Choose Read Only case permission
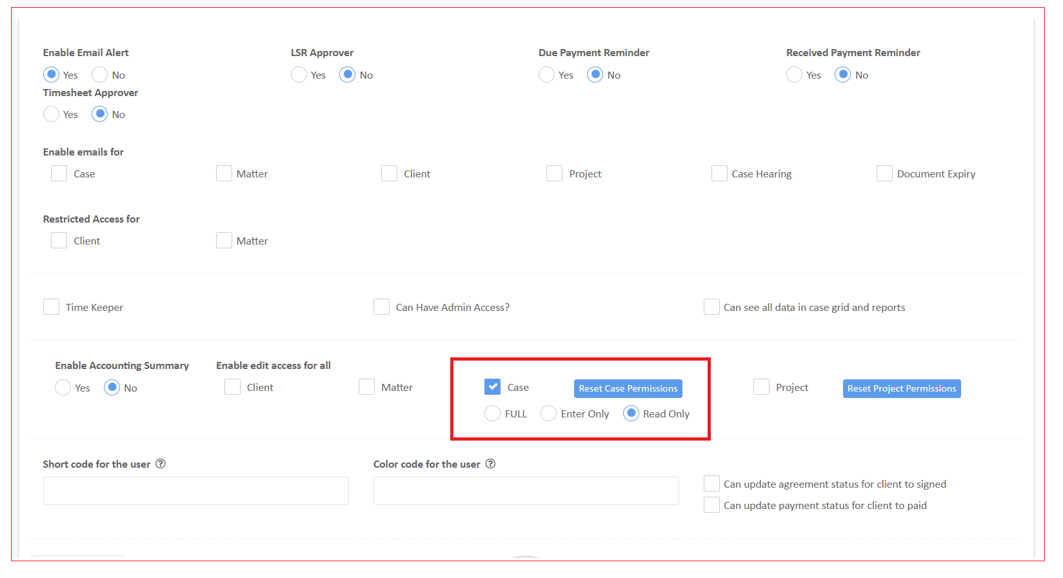The height and width of the screenshot is (578, 1063). click(x=631, y=414)
